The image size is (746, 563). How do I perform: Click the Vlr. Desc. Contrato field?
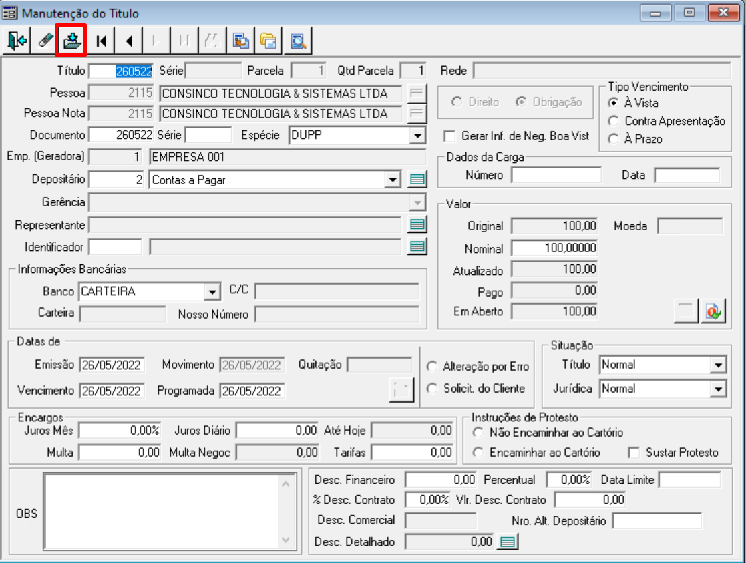click(x=590, y=500)
